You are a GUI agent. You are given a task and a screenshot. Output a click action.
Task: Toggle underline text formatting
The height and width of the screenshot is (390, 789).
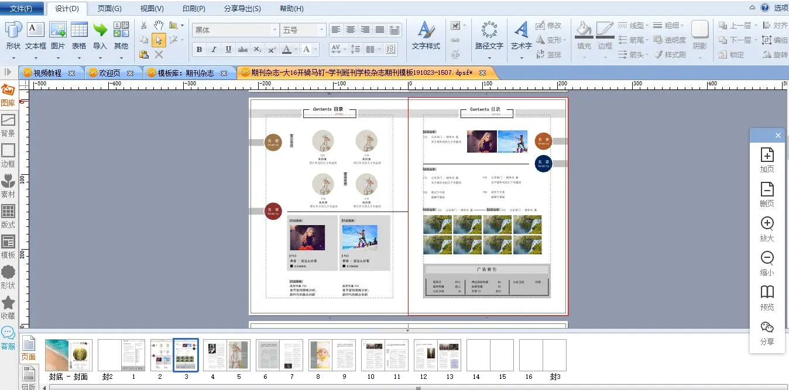(228, 50)
